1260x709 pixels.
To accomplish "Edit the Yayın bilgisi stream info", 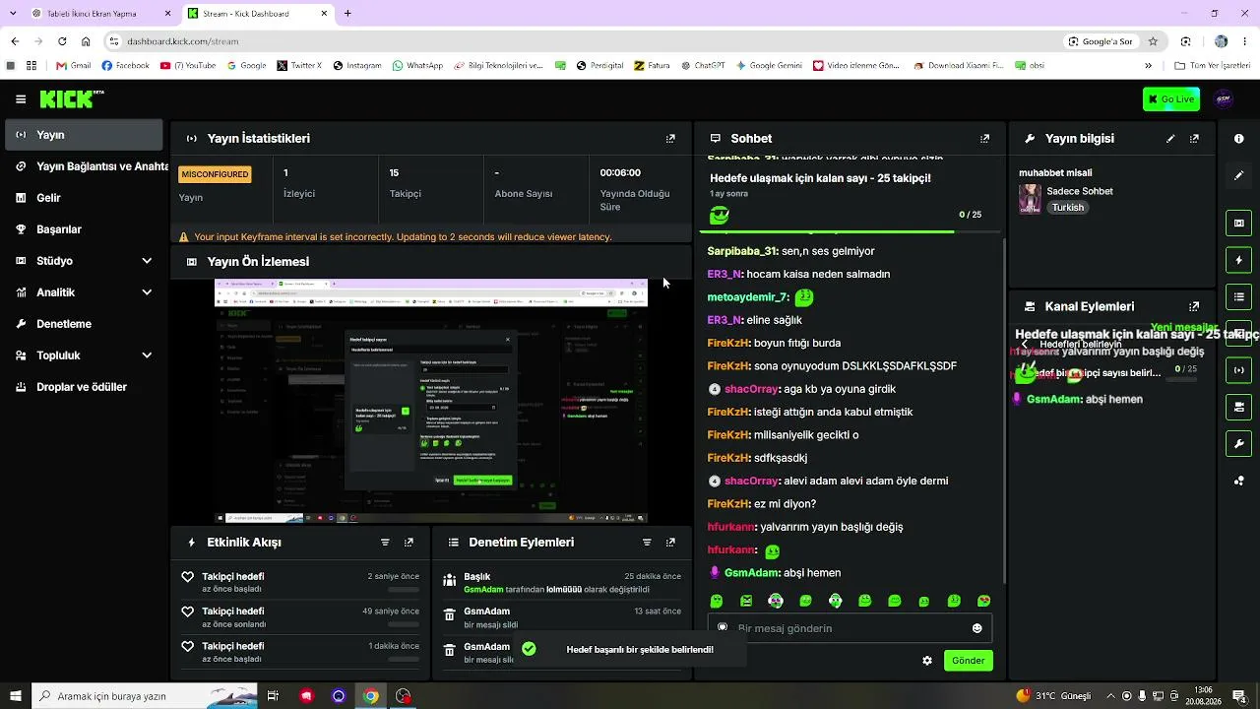I will click(1170, 139).
